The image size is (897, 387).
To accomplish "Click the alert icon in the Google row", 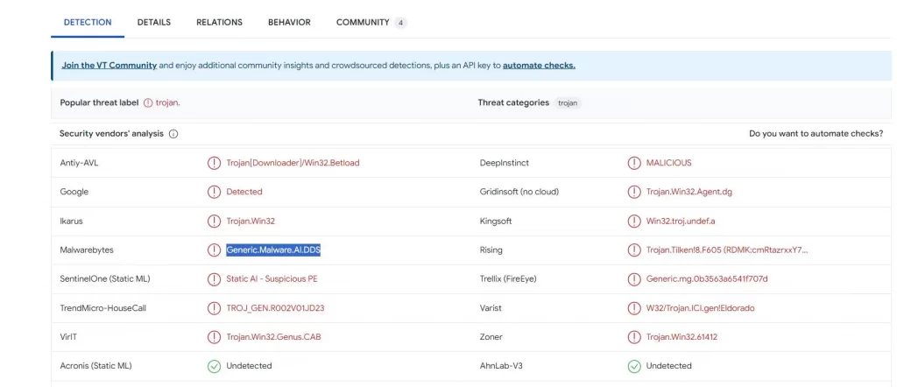I will click(214, 192).
